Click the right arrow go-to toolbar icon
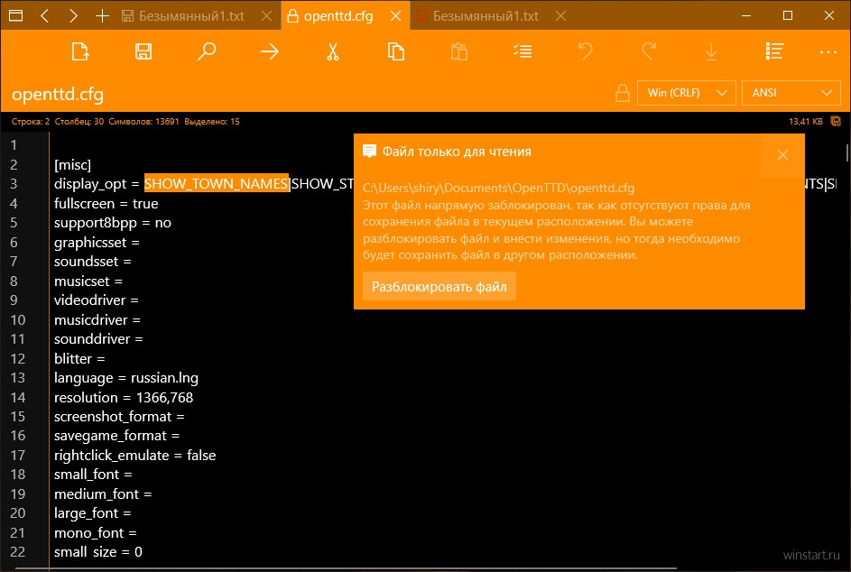This screenshot has width=851, height=572. [270, 51]
